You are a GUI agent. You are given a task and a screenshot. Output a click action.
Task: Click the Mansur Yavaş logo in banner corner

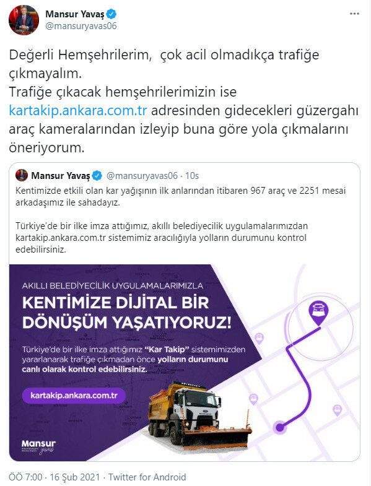point(39,447)
